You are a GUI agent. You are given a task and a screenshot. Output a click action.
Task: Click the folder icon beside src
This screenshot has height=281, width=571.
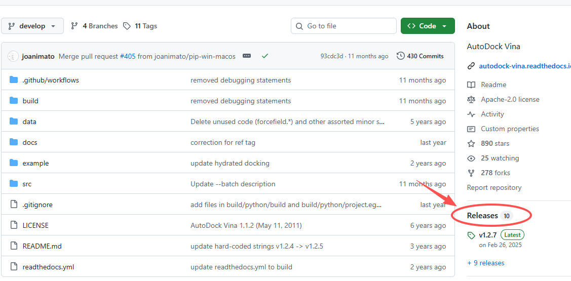click(14, 184)
